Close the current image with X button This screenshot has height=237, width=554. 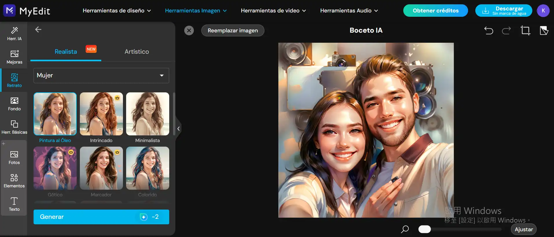[189, 30]
